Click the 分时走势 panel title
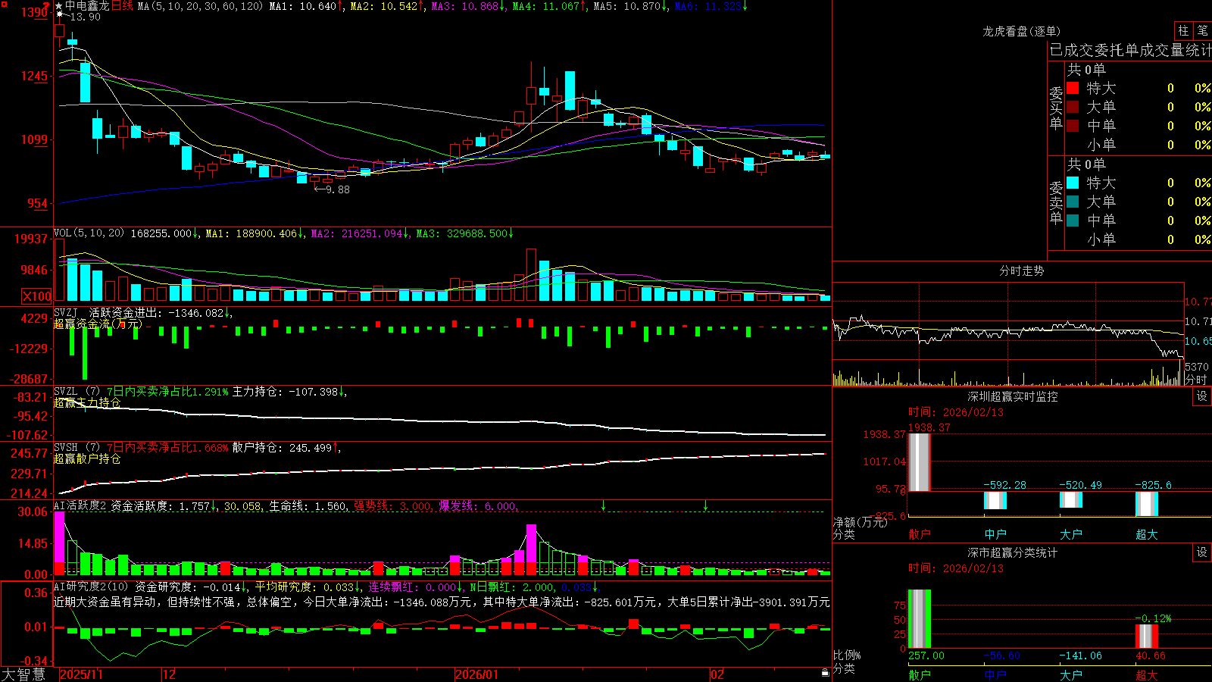The height and width of the screenshot is (682, 1212). (1021, 271)
